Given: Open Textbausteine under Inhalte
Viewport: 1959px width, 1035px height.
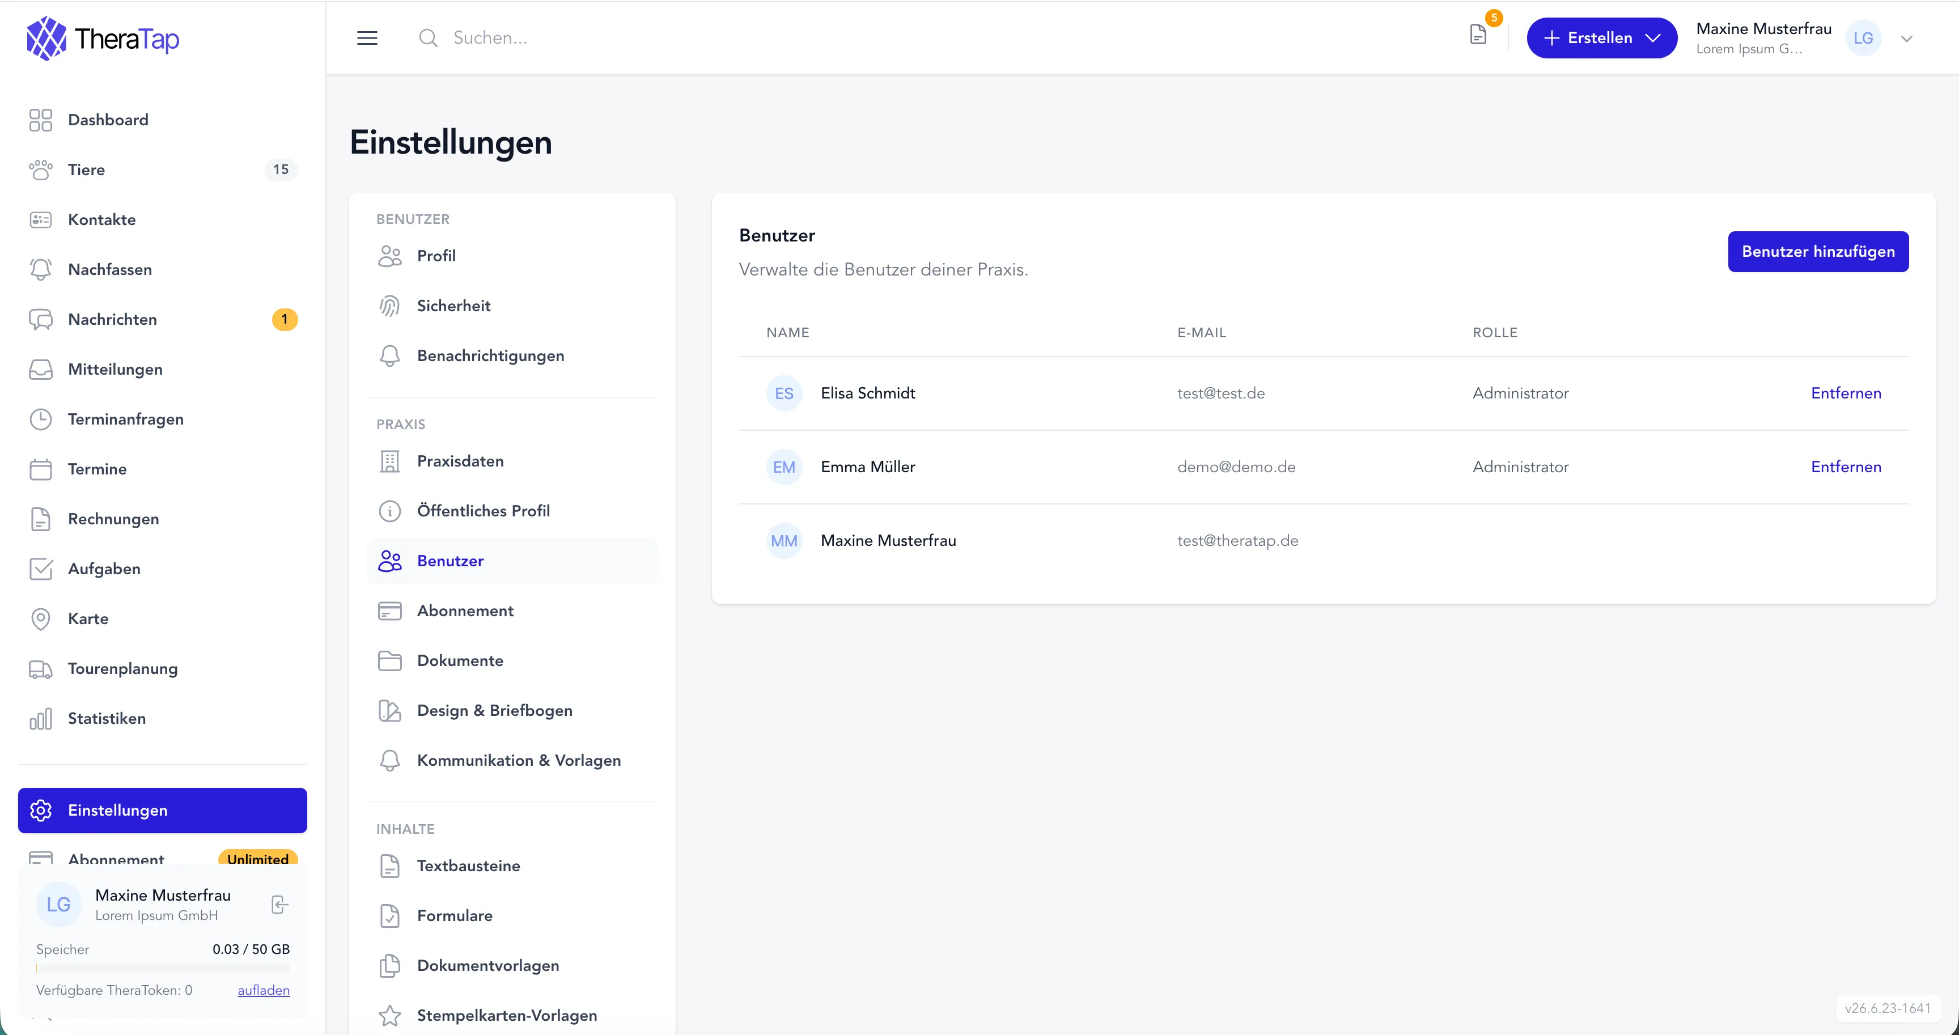Looking at the screenshot, I should 512,866.
